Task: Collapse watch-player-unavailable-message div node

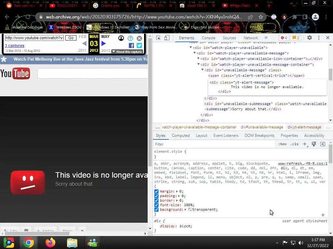Action: tap(194, 53)
